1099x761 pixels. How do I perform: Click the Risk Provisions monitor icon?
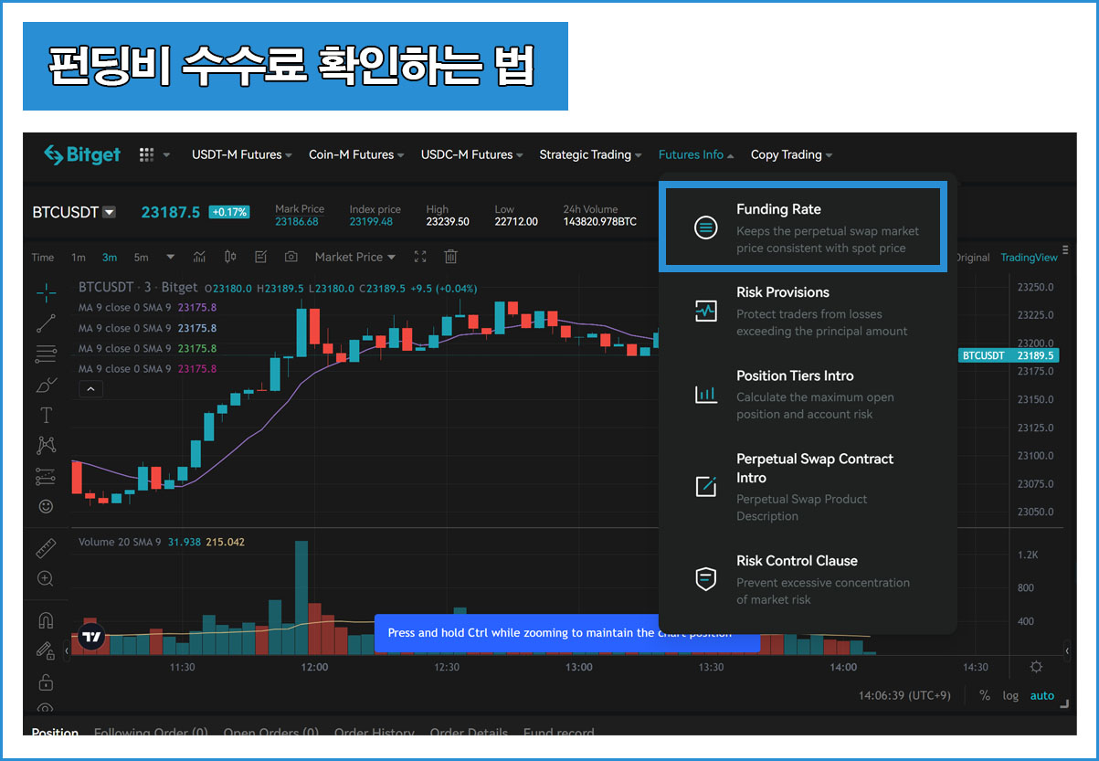(706, 312)
